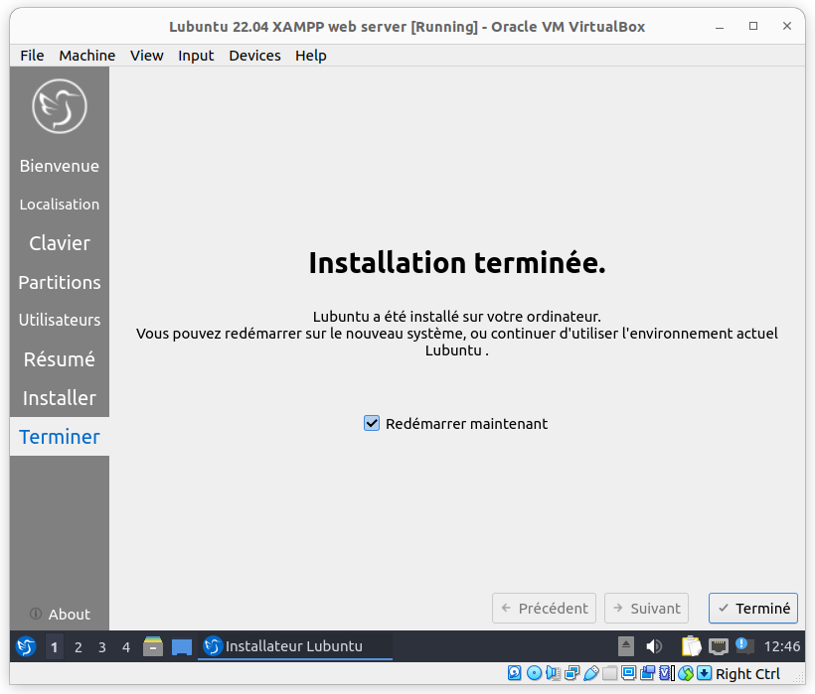Click the hard disk activity icon in the status bar

coord(515,673)
